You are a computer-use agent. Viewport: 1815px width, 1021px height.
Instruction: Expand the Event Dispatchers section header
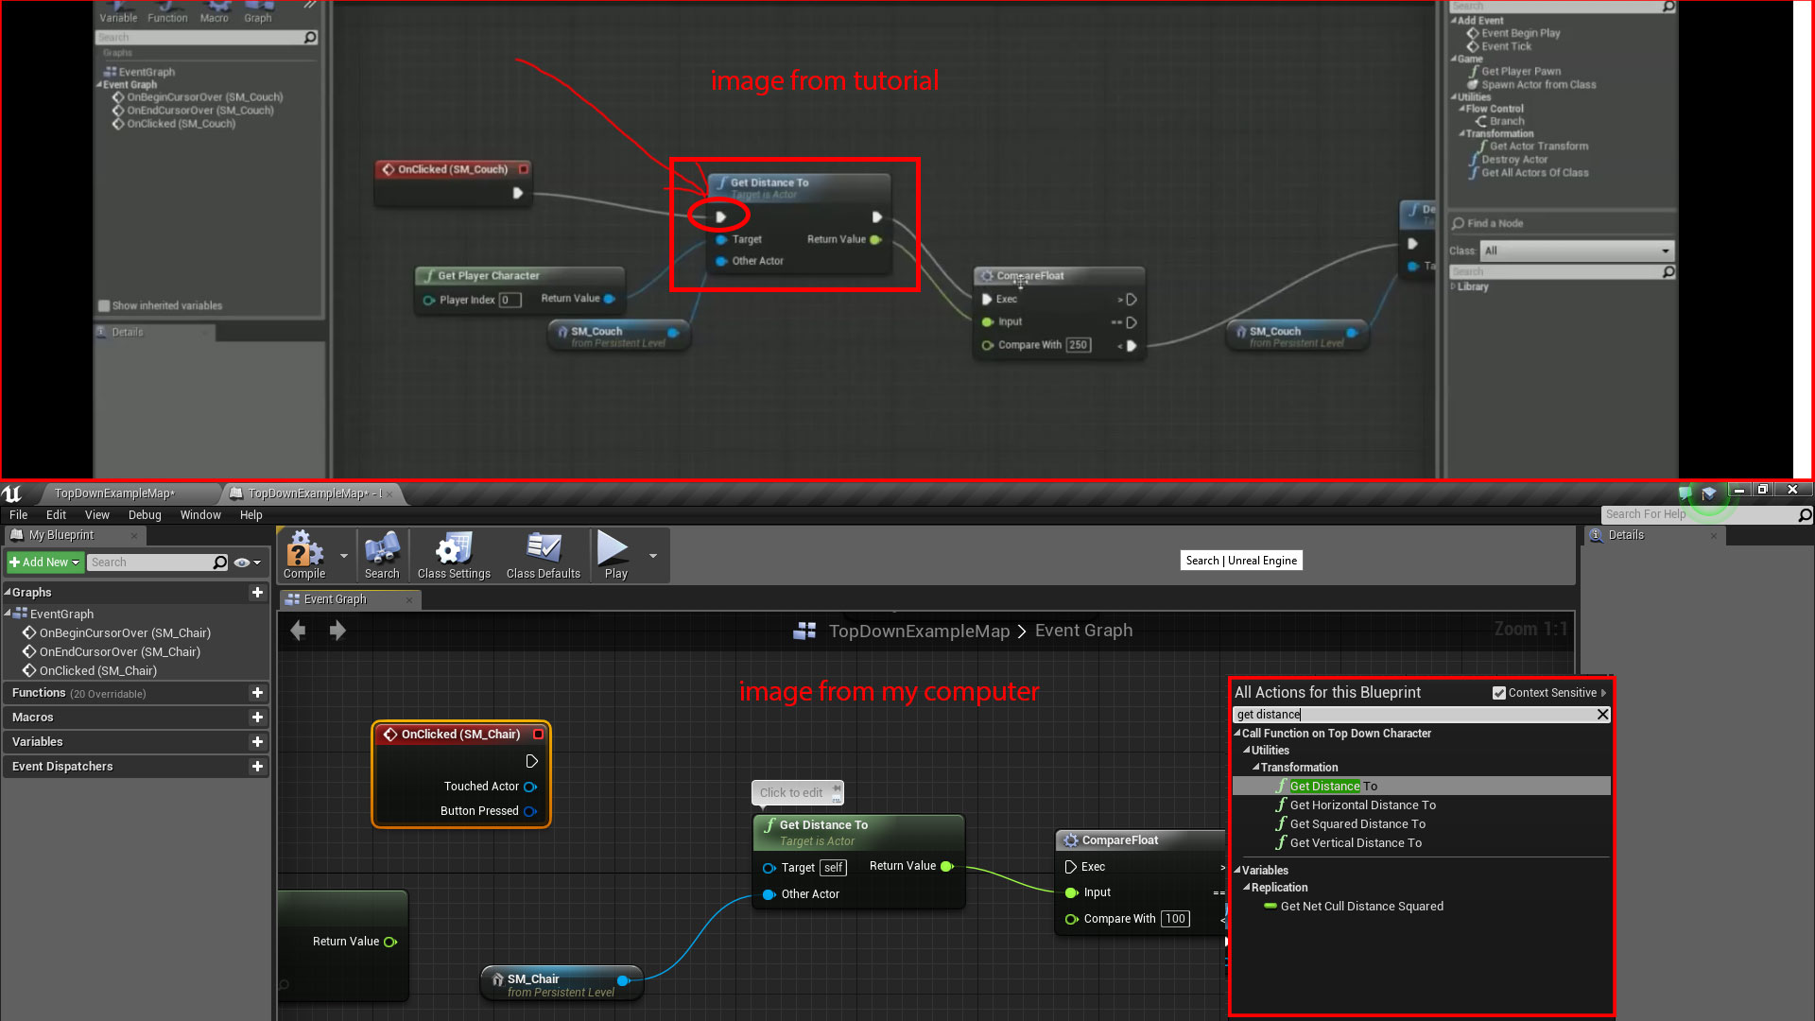coord(135,767)
